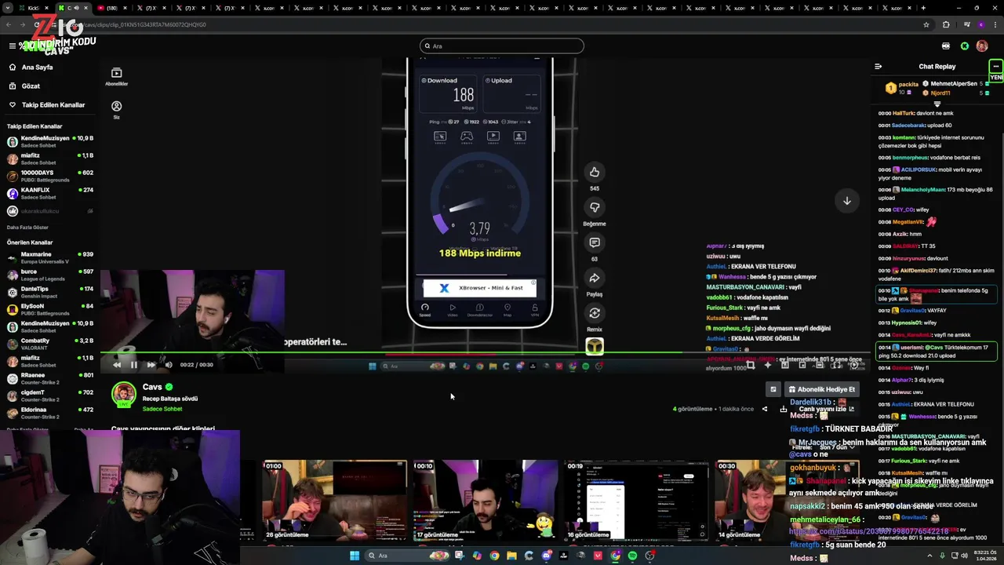Open the Maxmarine recommended channel
Screen dimensions: 1004x565
coord(50,257)
